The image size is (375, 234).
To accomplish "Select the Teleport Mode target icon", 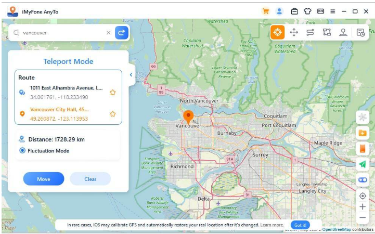I will 277,32.
